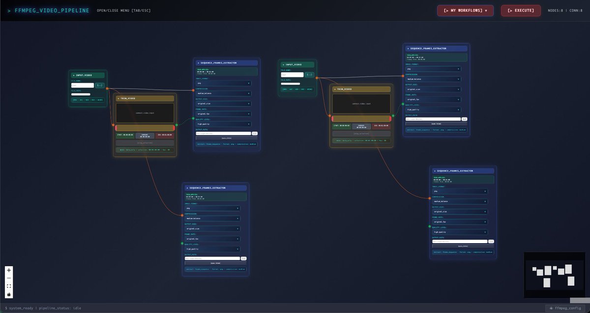Click video preview area in right TRIM_VIDEO node
The image size is (590, 313).
(361, 104)
